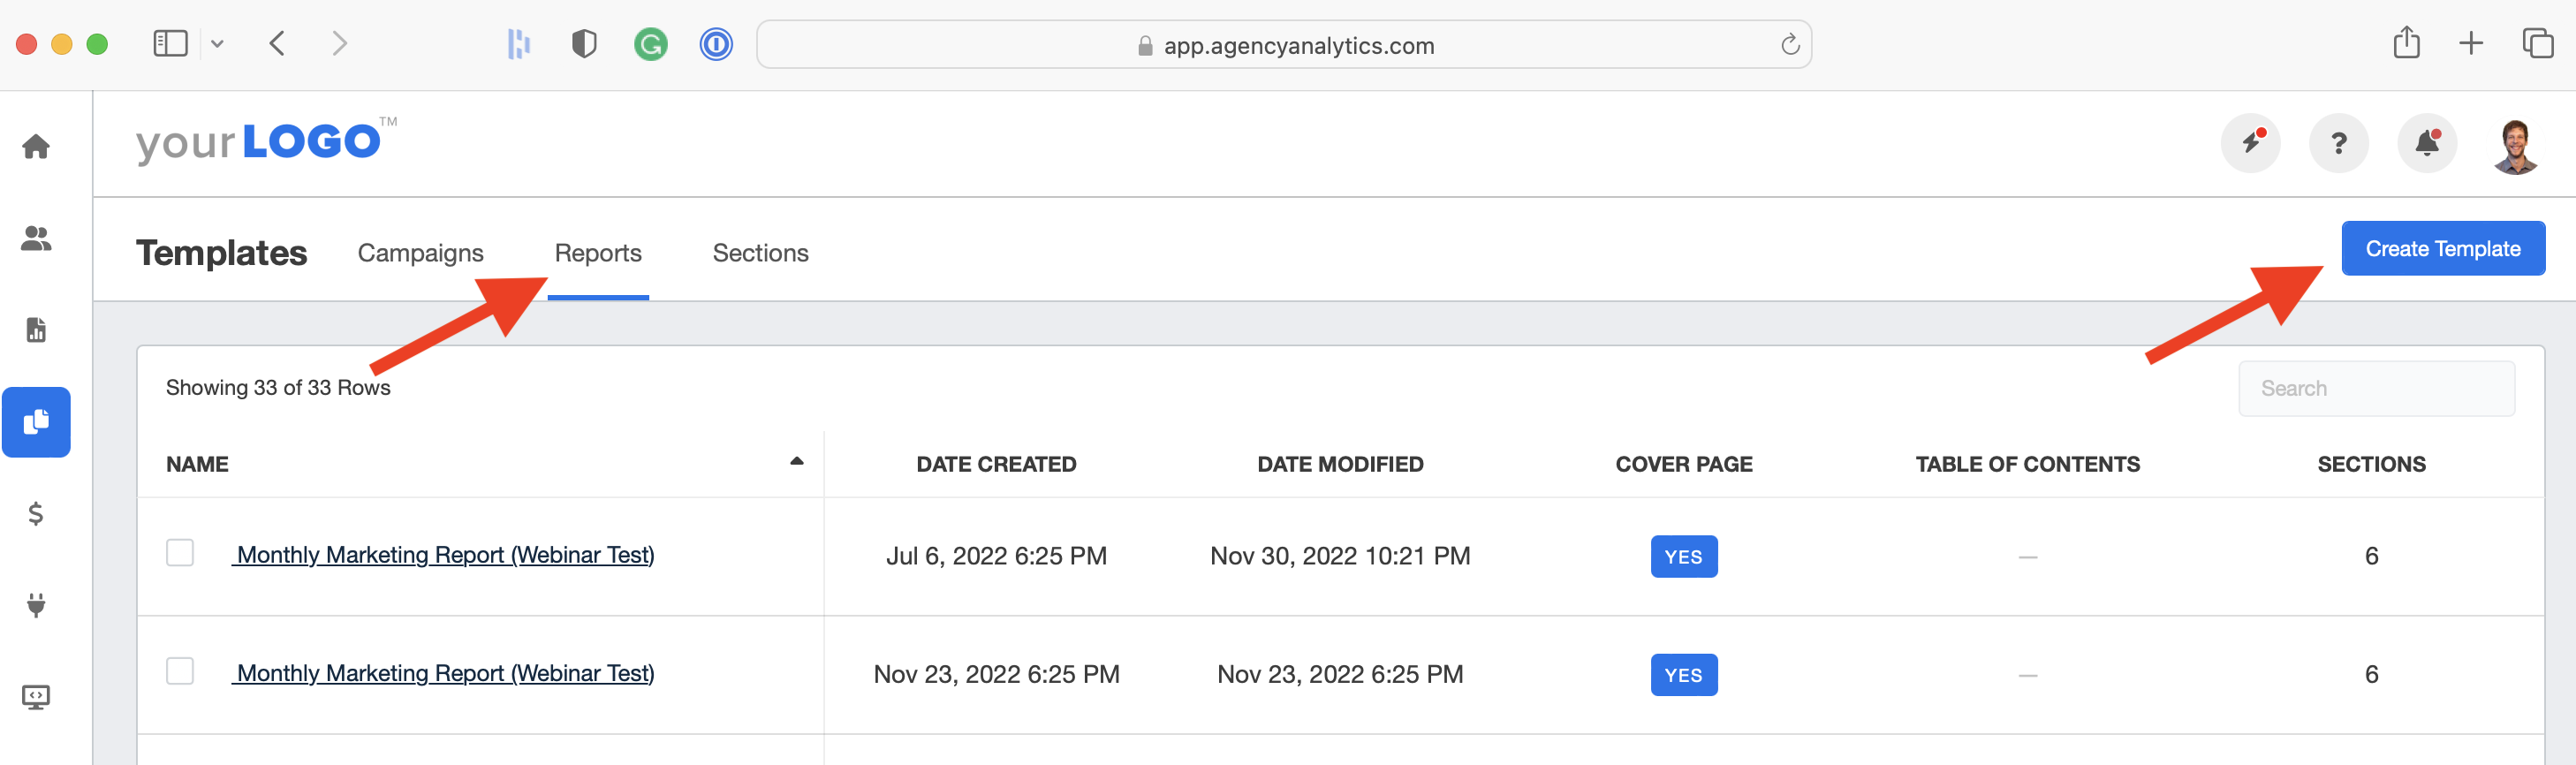Open the first Monthly Marketing Report link
The image size is (2576, 765).
[x=445, y=555]
